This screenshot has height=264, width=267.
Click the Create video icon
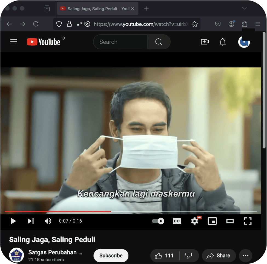pyautogui.click(x=205, y=42)
